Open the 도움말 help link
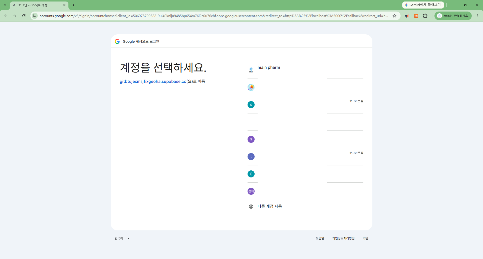483x259 pixels. [320, 238]
